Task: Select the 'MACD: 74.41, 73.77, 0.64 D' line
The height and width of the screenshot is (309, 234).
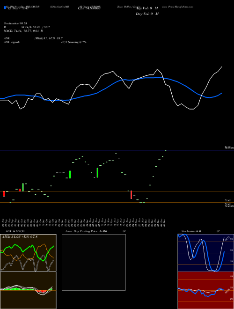Action: [23, 31]
